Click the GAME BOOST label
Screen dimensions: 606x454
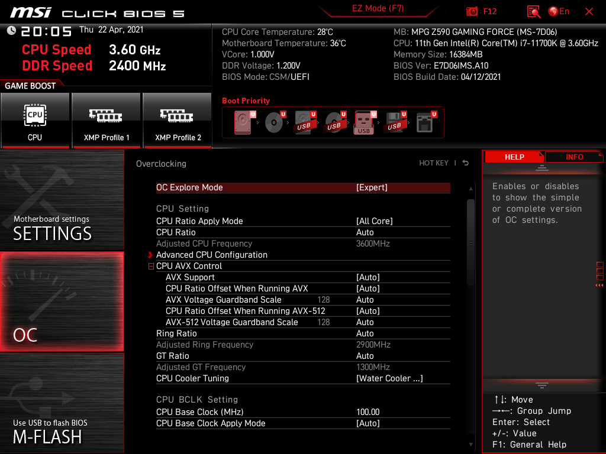[x=30, y=86]
